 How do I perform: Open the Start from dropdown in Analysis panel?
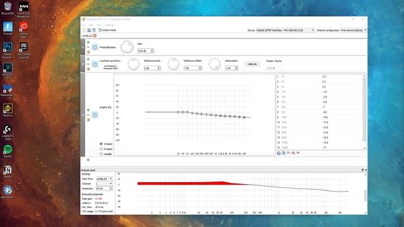(x=104, y=178)
